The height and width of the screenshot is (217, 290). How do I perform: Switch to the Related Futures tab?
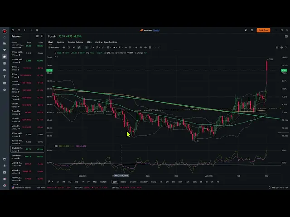(76, 42)
